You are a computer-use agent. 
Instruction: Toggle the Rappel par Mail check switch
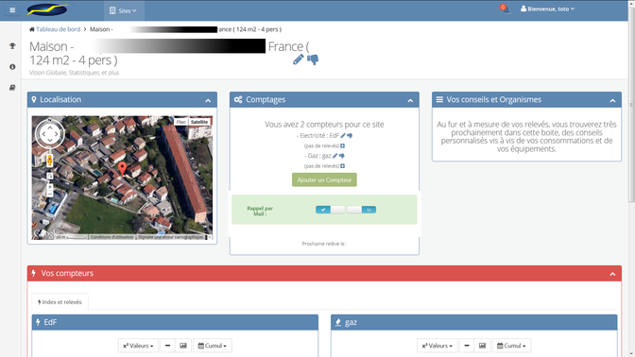click(331, 210)
